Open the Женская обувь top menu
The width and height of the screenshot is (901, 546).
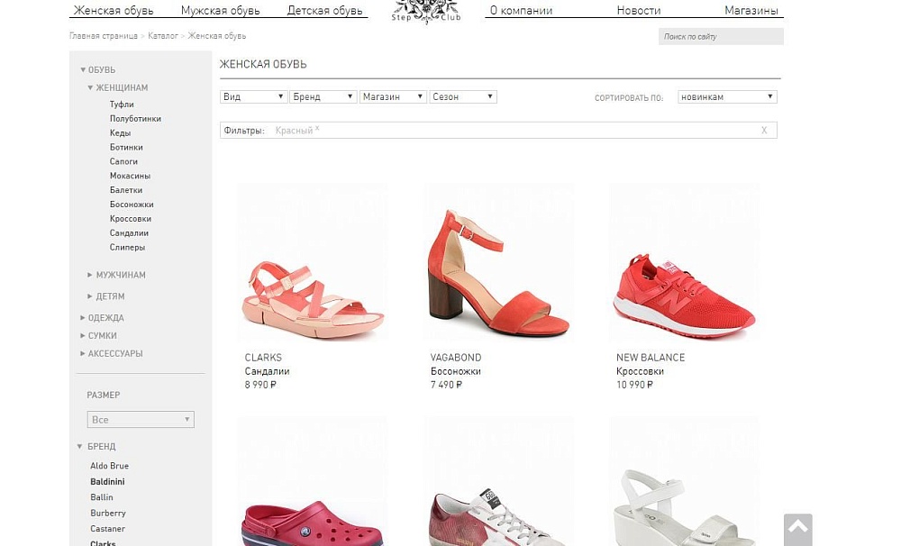click(114, 10)
